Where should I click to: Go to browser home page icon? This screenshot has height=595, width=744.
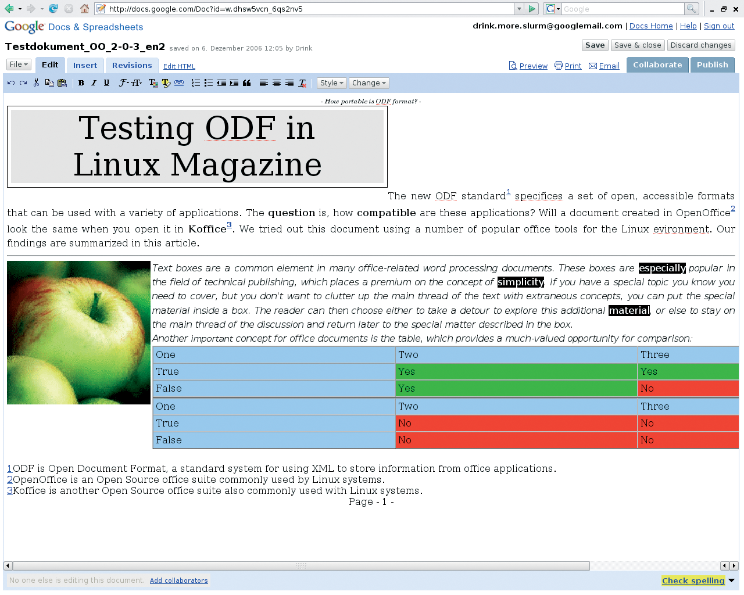[85, 9]
